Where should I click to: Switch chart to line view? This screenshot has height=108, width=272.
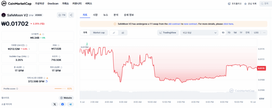tap(114, 32)
